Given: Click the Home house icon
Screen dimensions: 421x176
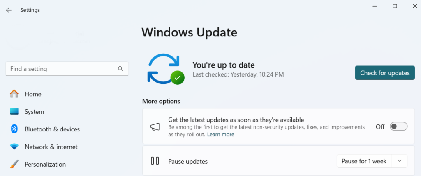Looking at the screenshot, I should coord(14,94).
